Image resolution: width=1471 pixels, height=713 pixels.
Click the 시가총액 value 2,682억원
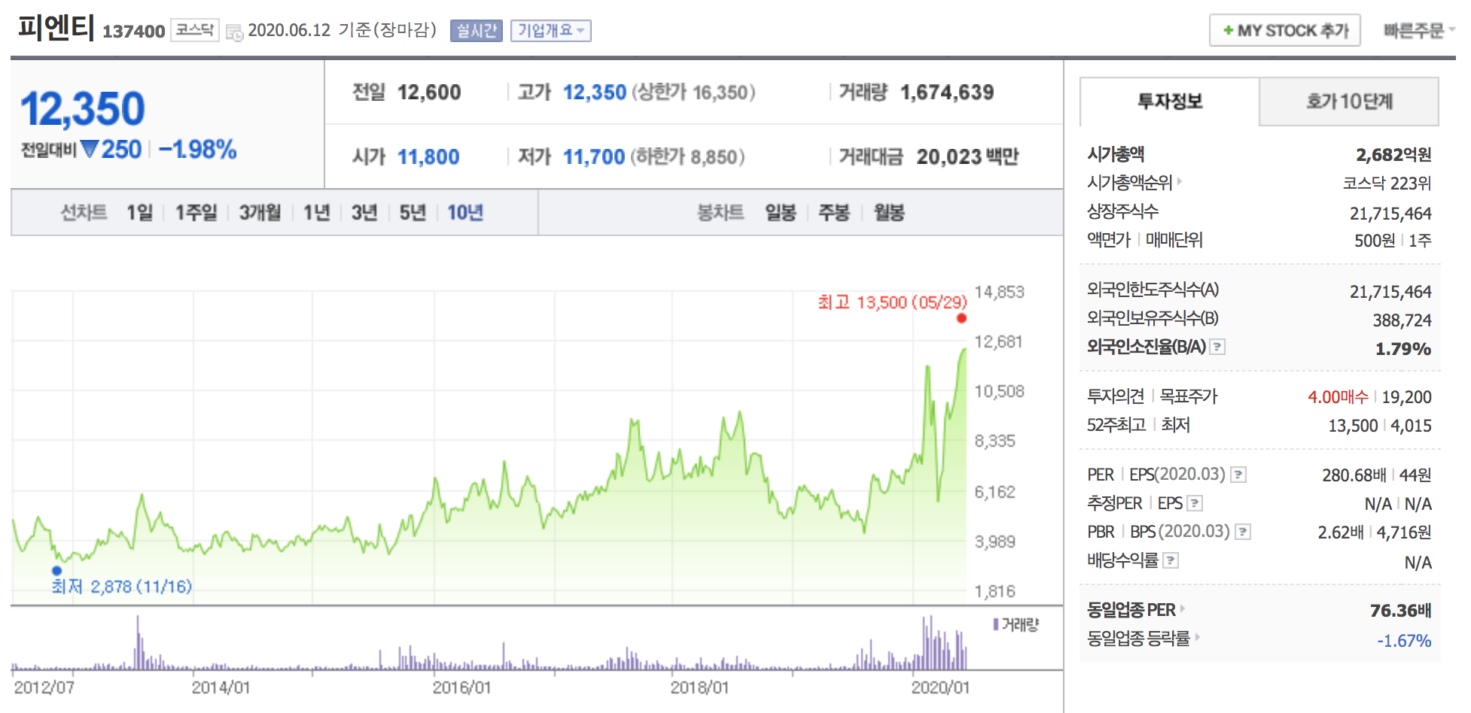[x=1393, y=155]
